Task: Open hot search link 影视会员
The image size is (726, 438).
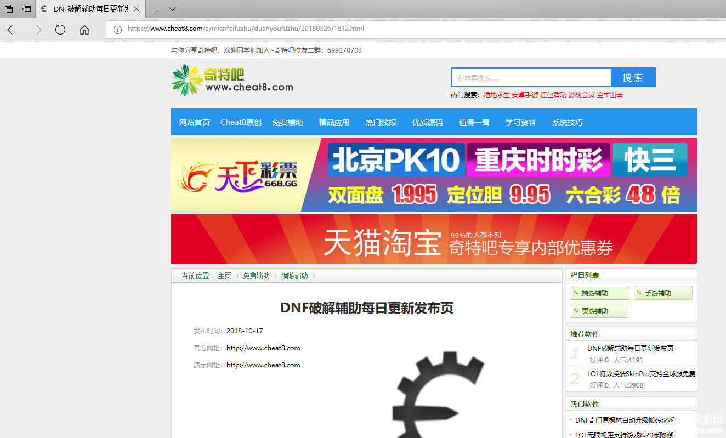Action: (x=581, y=95)
